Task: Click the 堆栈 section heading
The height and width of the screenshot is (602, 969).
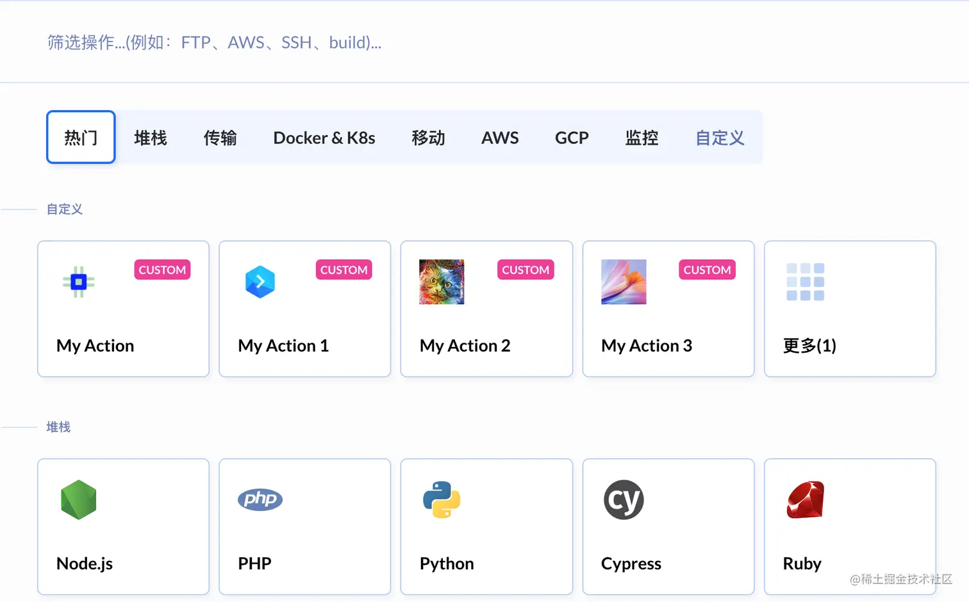Action: [x=58, y=427]
